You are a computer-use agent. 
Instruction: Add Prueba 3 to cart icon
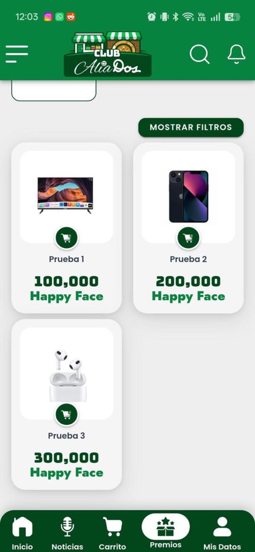[x=67, y=414]
